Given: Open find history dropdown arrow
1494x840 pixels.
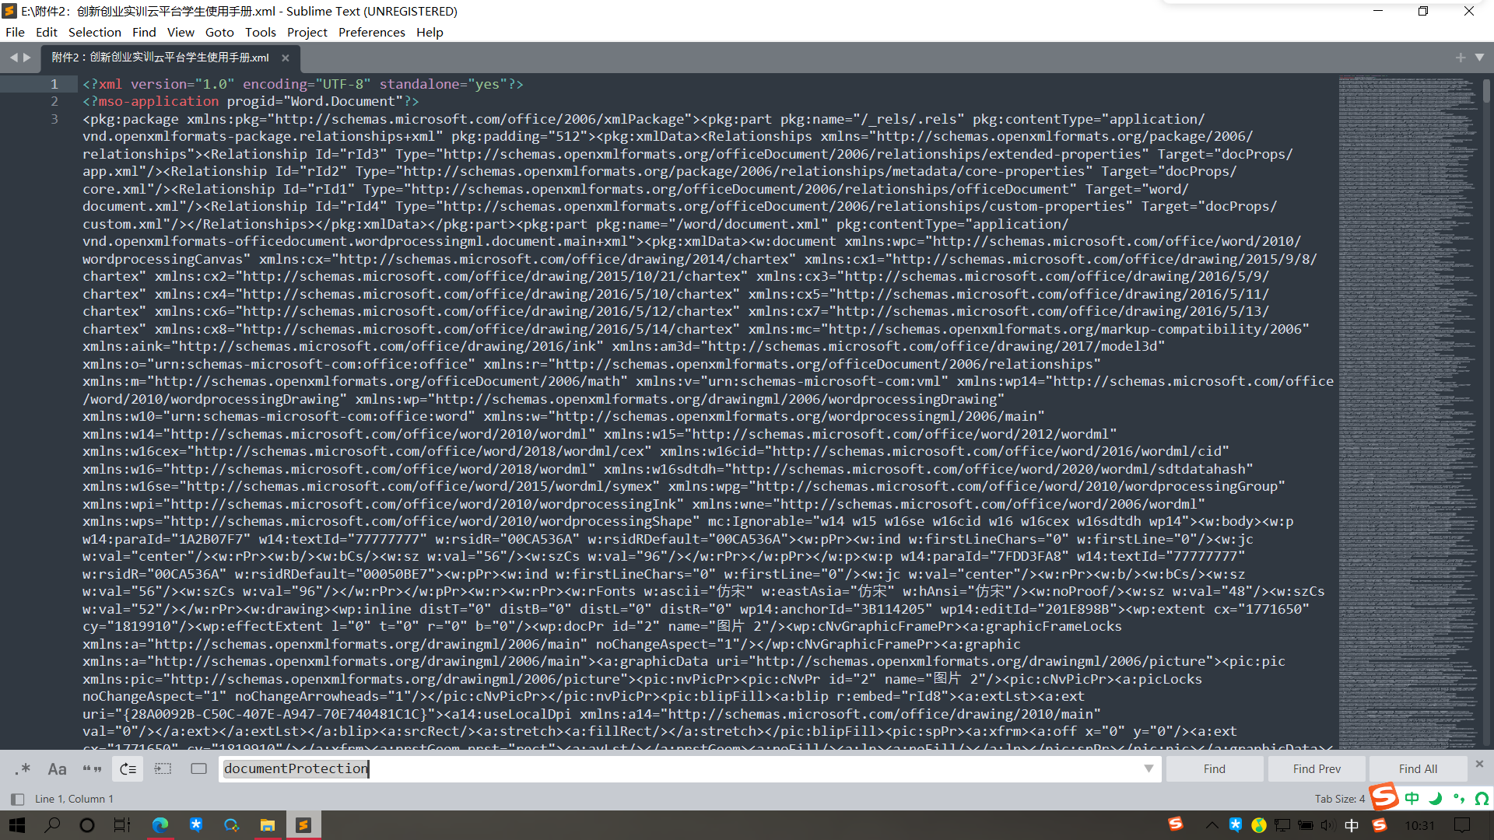Looking at the screenshot, I should 1149,768.
